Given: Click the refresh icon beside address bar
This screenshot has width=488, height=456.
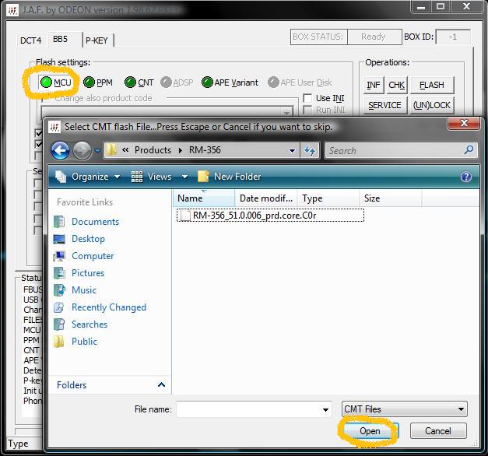Looking at the screenshot, I should point(310,151).
